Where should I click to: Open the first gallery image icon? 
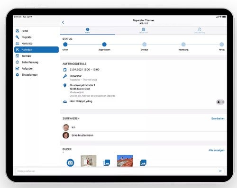pos(107,162)
